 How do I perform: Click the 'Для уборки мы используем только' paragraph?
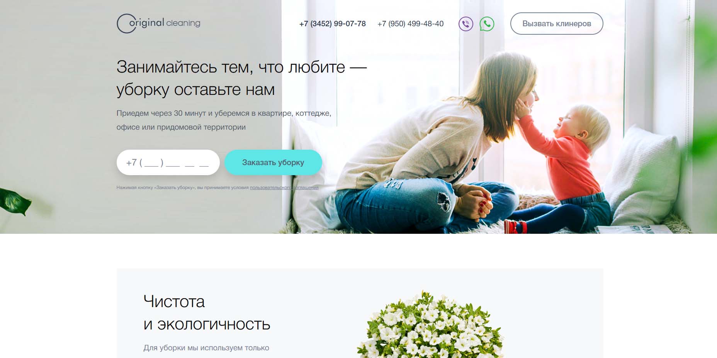coord(206,348)
